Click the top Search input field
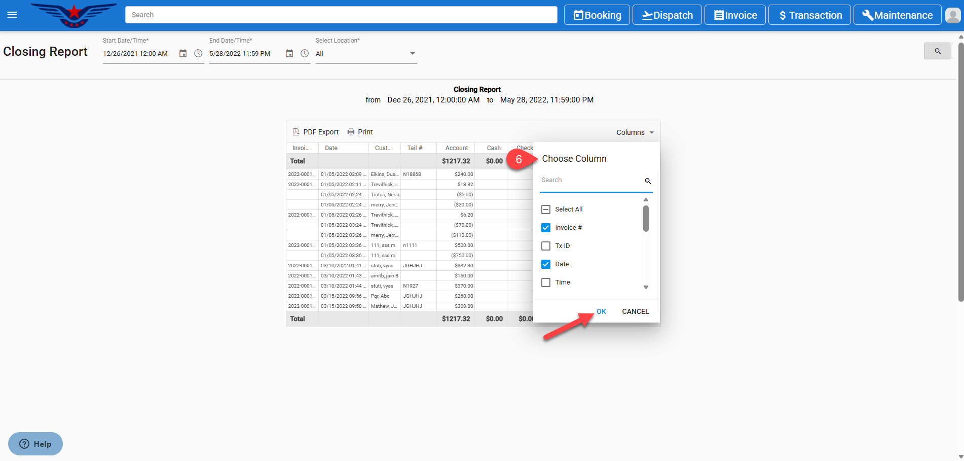 (x=341, y=15)
